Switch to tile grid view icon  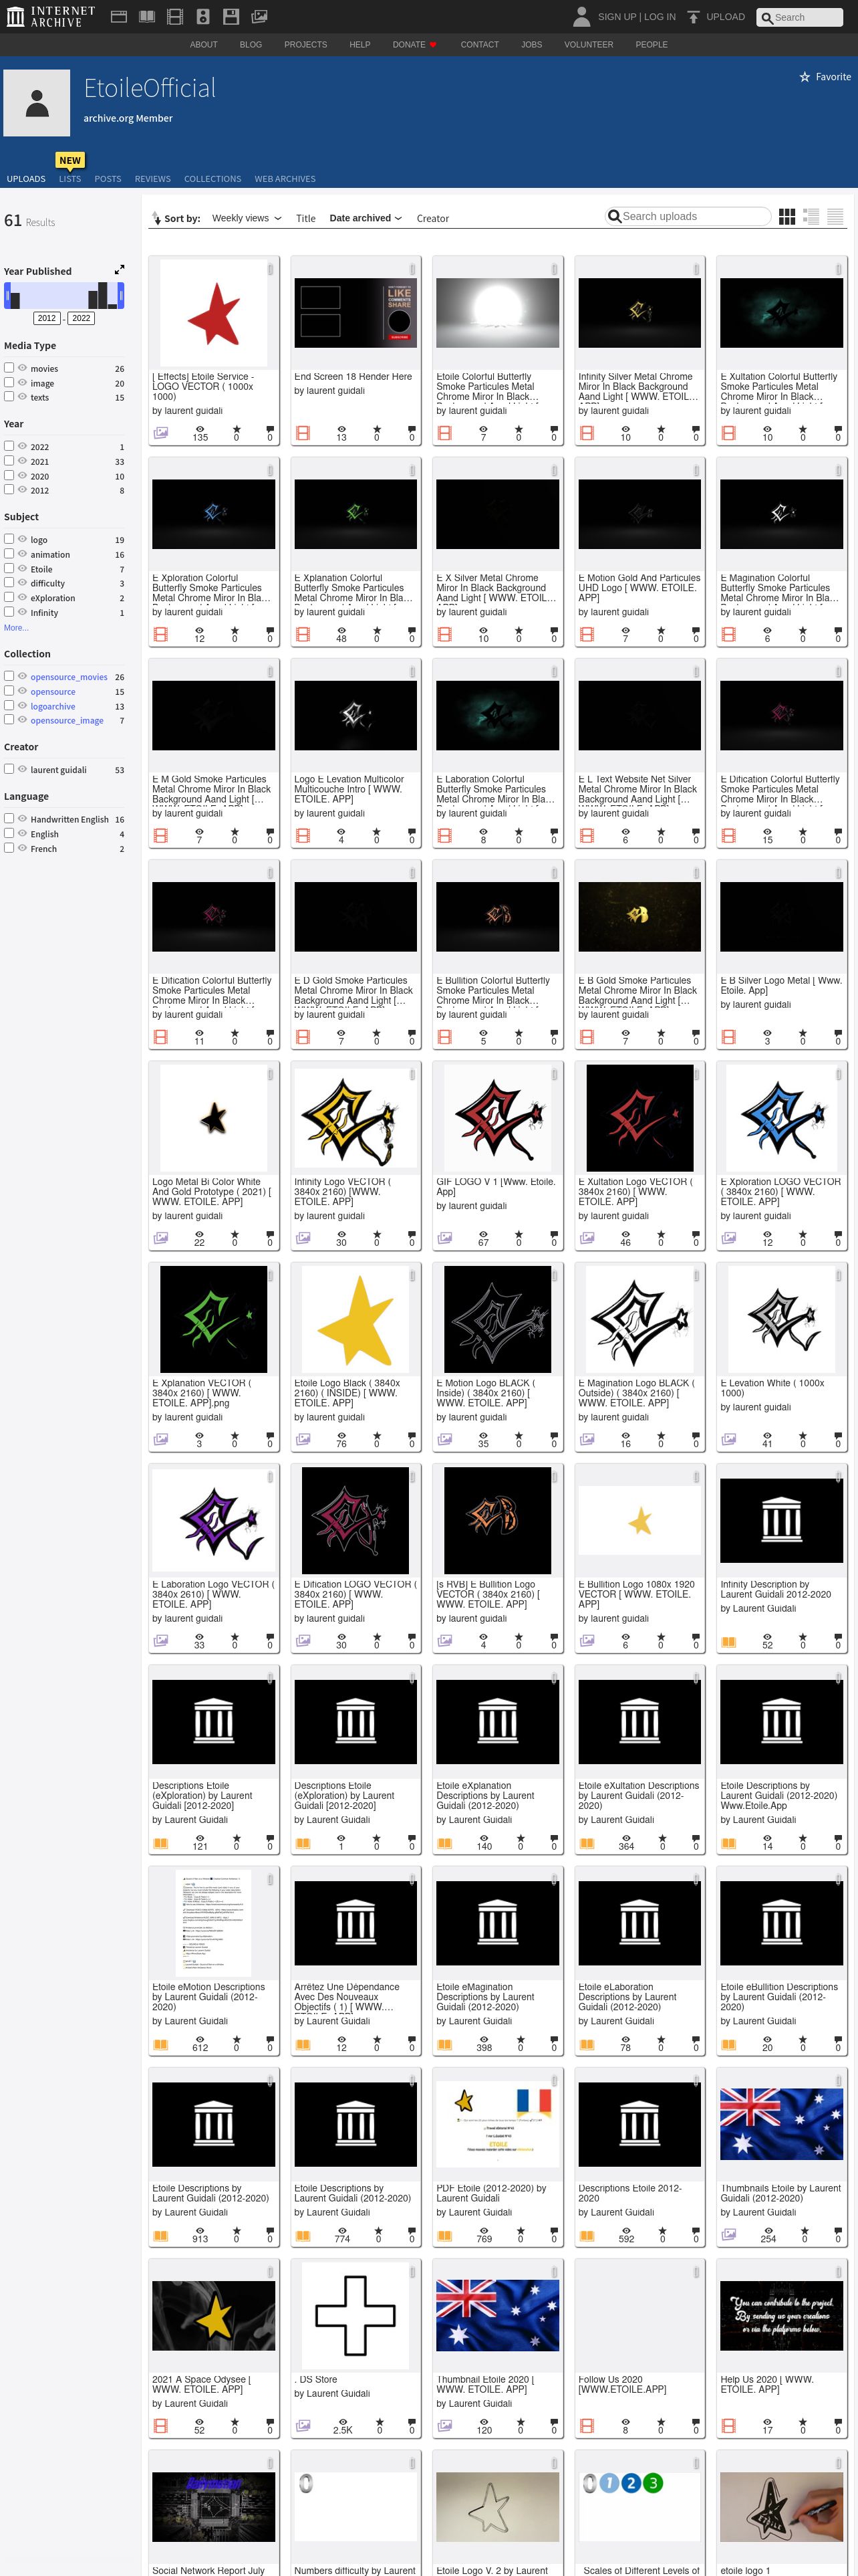(787, 216)
